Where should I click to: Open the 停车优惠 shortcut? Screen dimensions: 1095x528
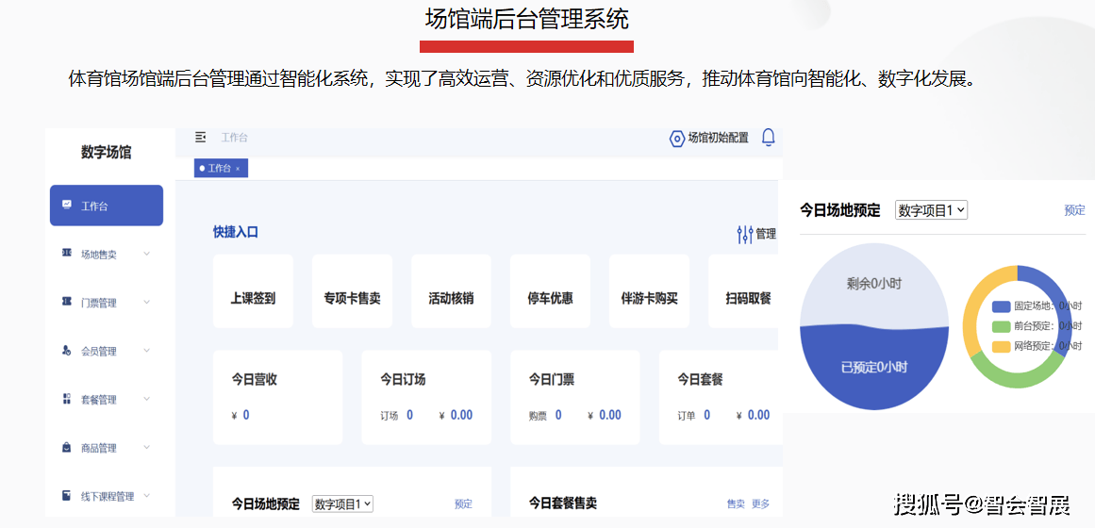[550, 298]
